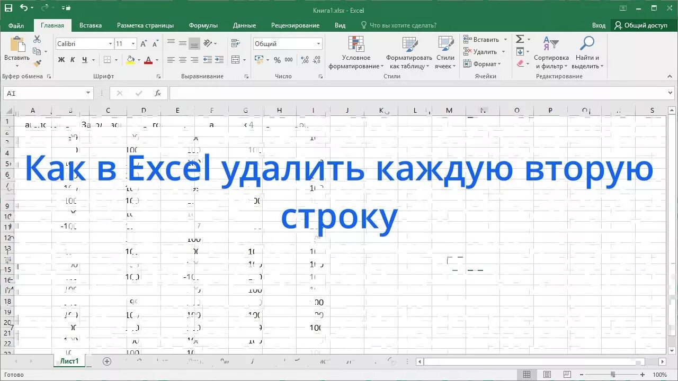This screenshot has width=678, height=381.
Task: Toggle Underline (Ч) formatting
Action: (84, 60)
